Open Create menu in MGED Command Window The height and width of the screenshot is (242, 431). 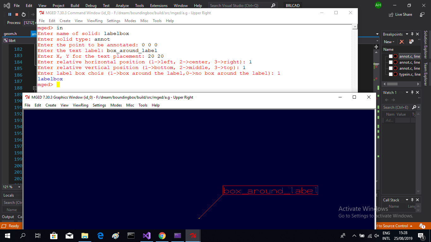[x=65, y=20]
